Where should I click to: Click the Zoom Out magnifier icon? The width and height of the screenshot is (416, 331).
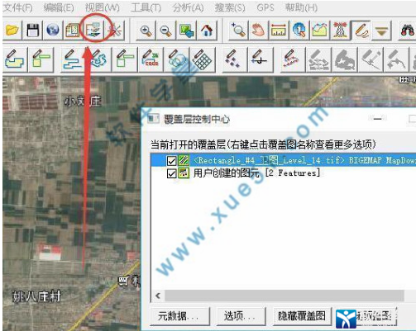[166, 31]
